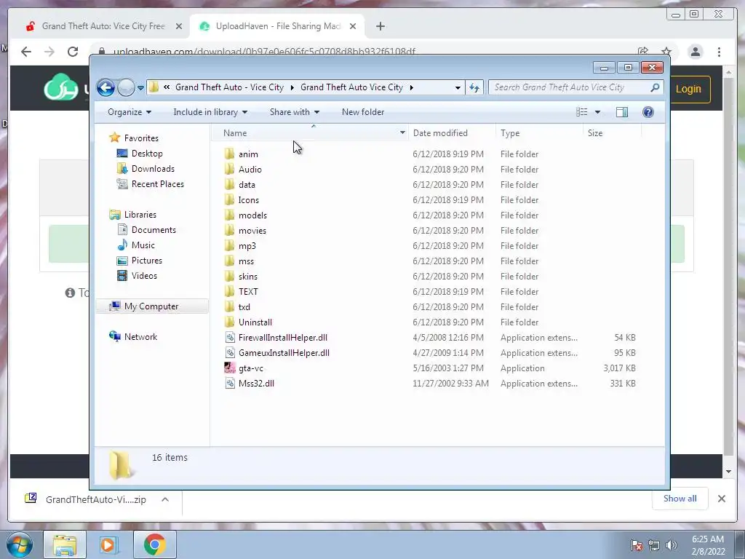Click Chrome's back arrow
This screenshot has width=745, height=559.
26,52
